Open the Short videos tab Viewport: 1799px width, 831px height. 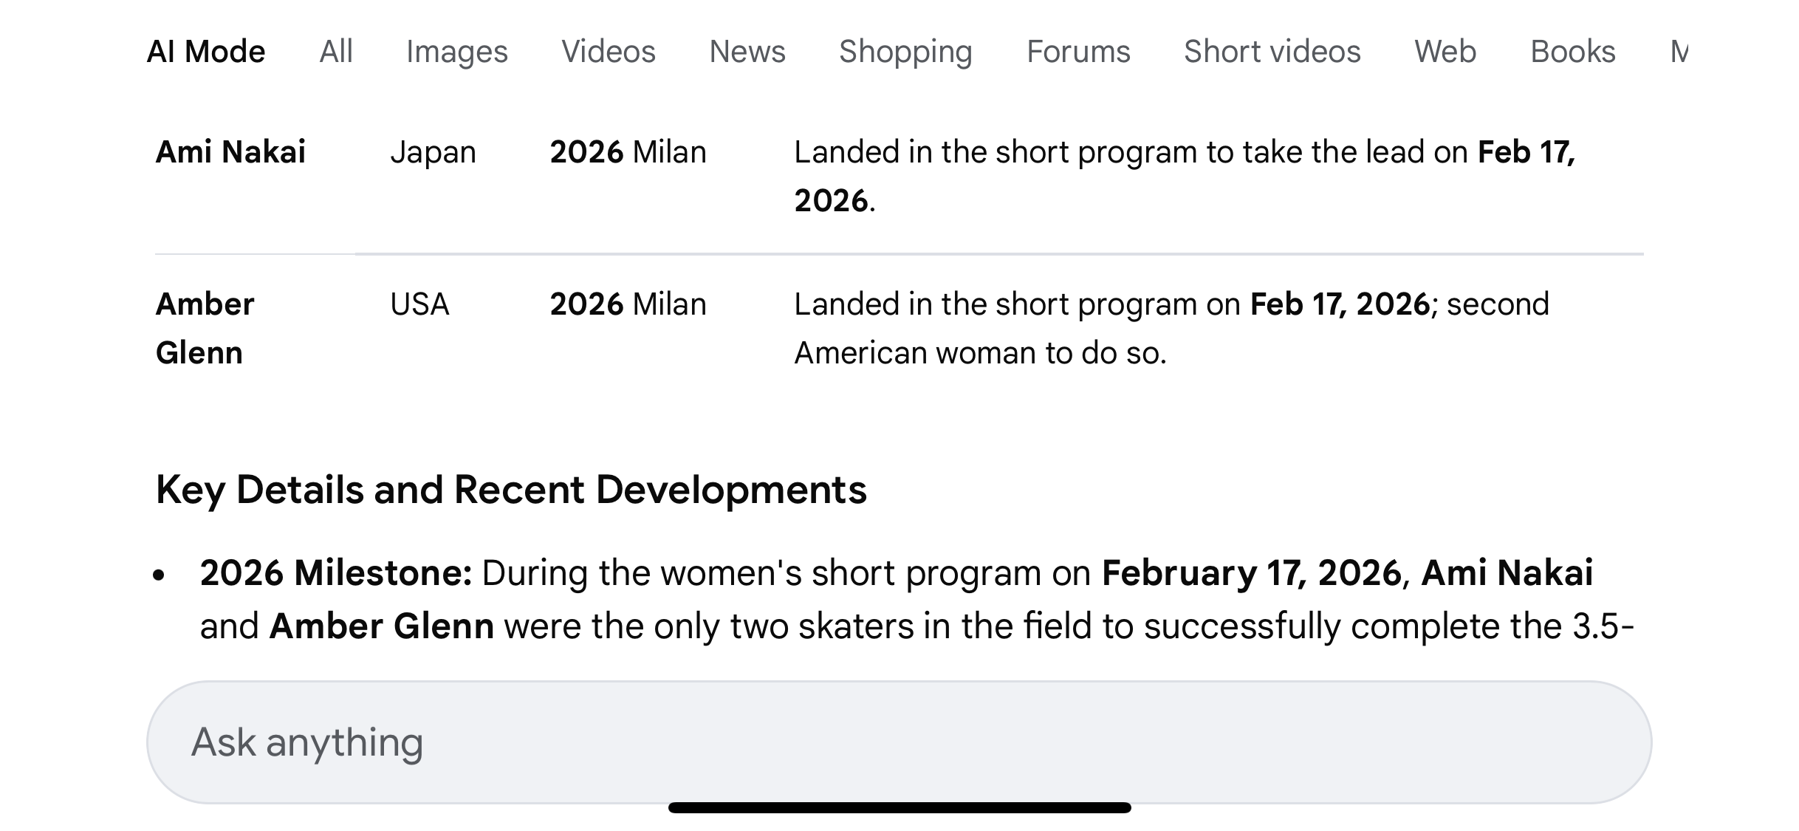click(1272, 52)
